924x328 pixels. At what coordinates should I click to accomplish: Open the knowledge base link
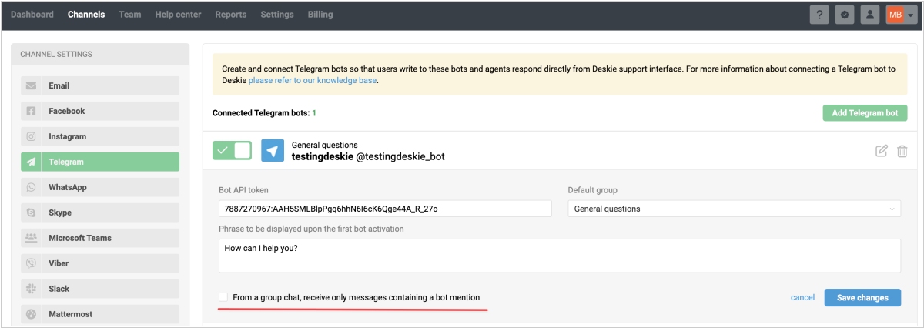click(313, 80)
